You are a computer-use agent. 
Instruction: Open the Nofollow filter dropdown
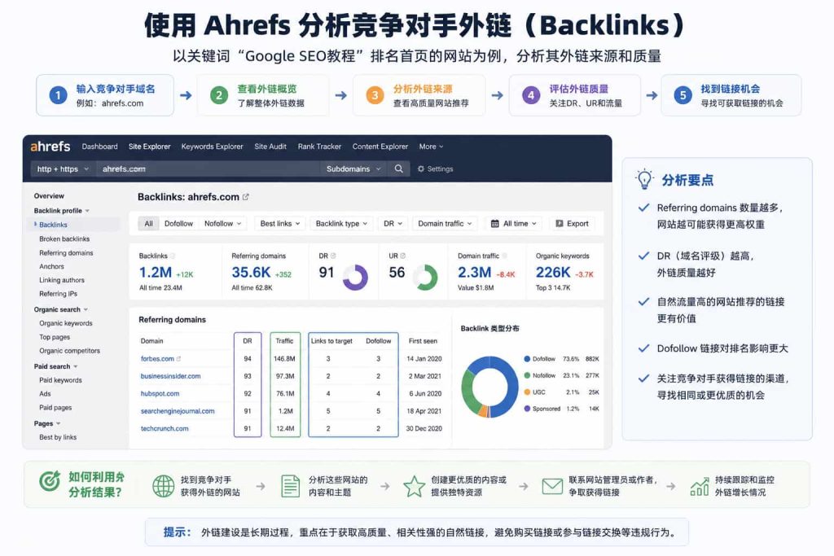[x=222, y=223]
